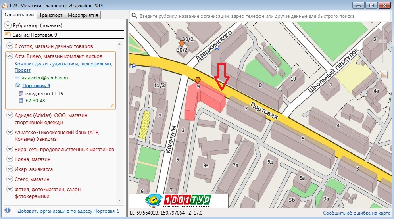Click the back arrow beside Здание: Портовая, 9

pyautogui.click(x=8, y=35)
